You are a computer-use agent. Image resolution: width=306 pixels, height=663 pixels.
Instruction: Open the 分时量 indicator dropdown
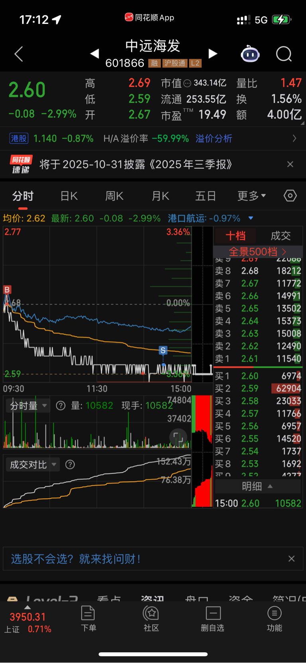tap(28, 406)
